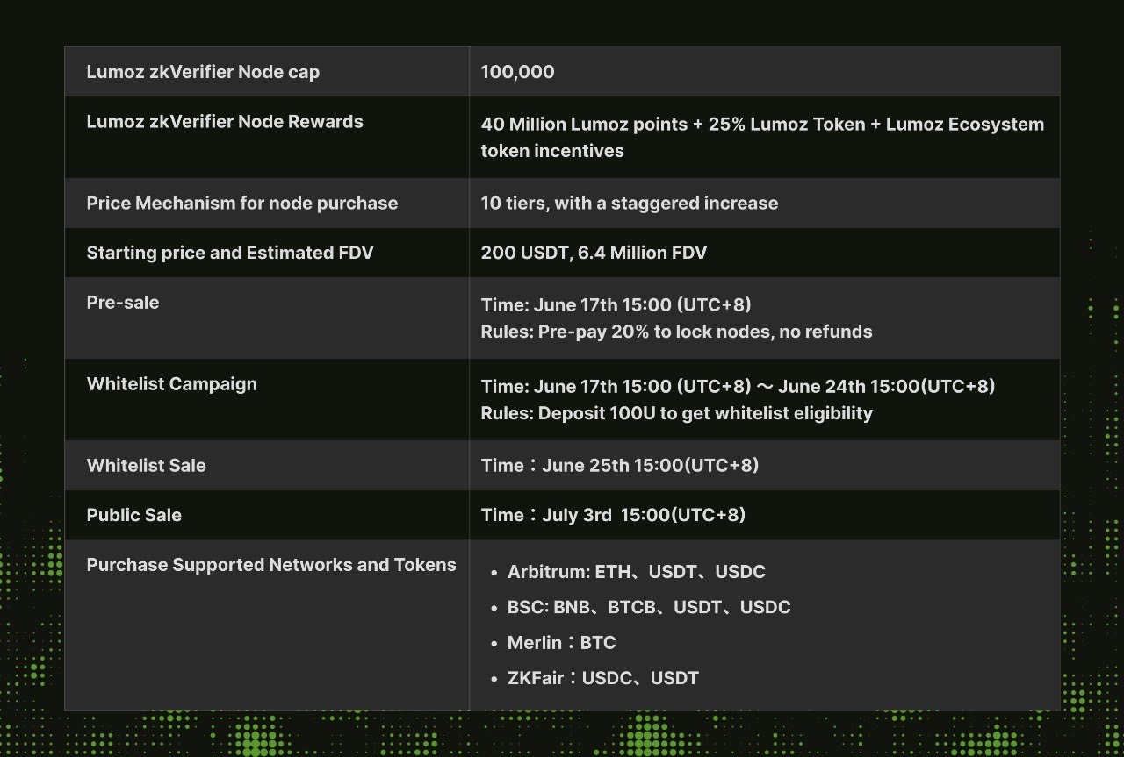This screenshot has height=757, width=1124.
Task: Click the Whitelist Sale row label
Action: click(147, 466)
